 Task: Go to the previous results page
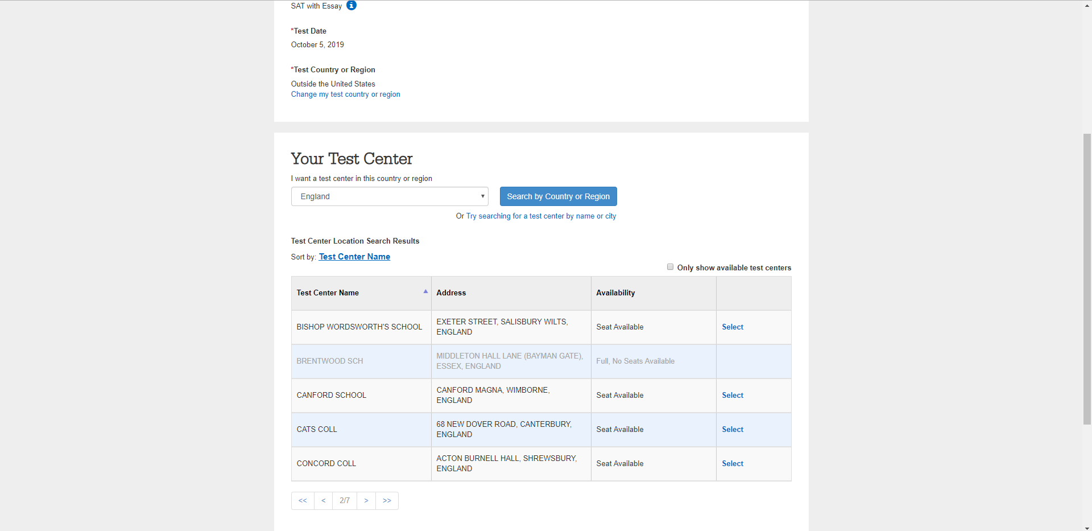tap(323, 501)
